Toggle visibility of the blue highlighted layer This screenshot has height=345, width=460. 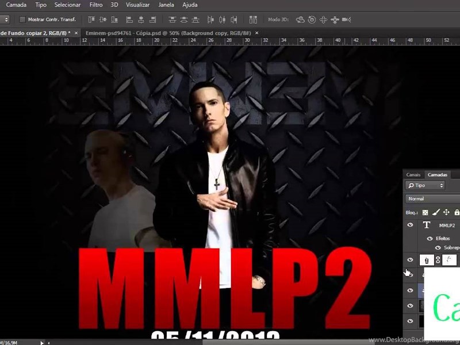click(x=410, y=290)
